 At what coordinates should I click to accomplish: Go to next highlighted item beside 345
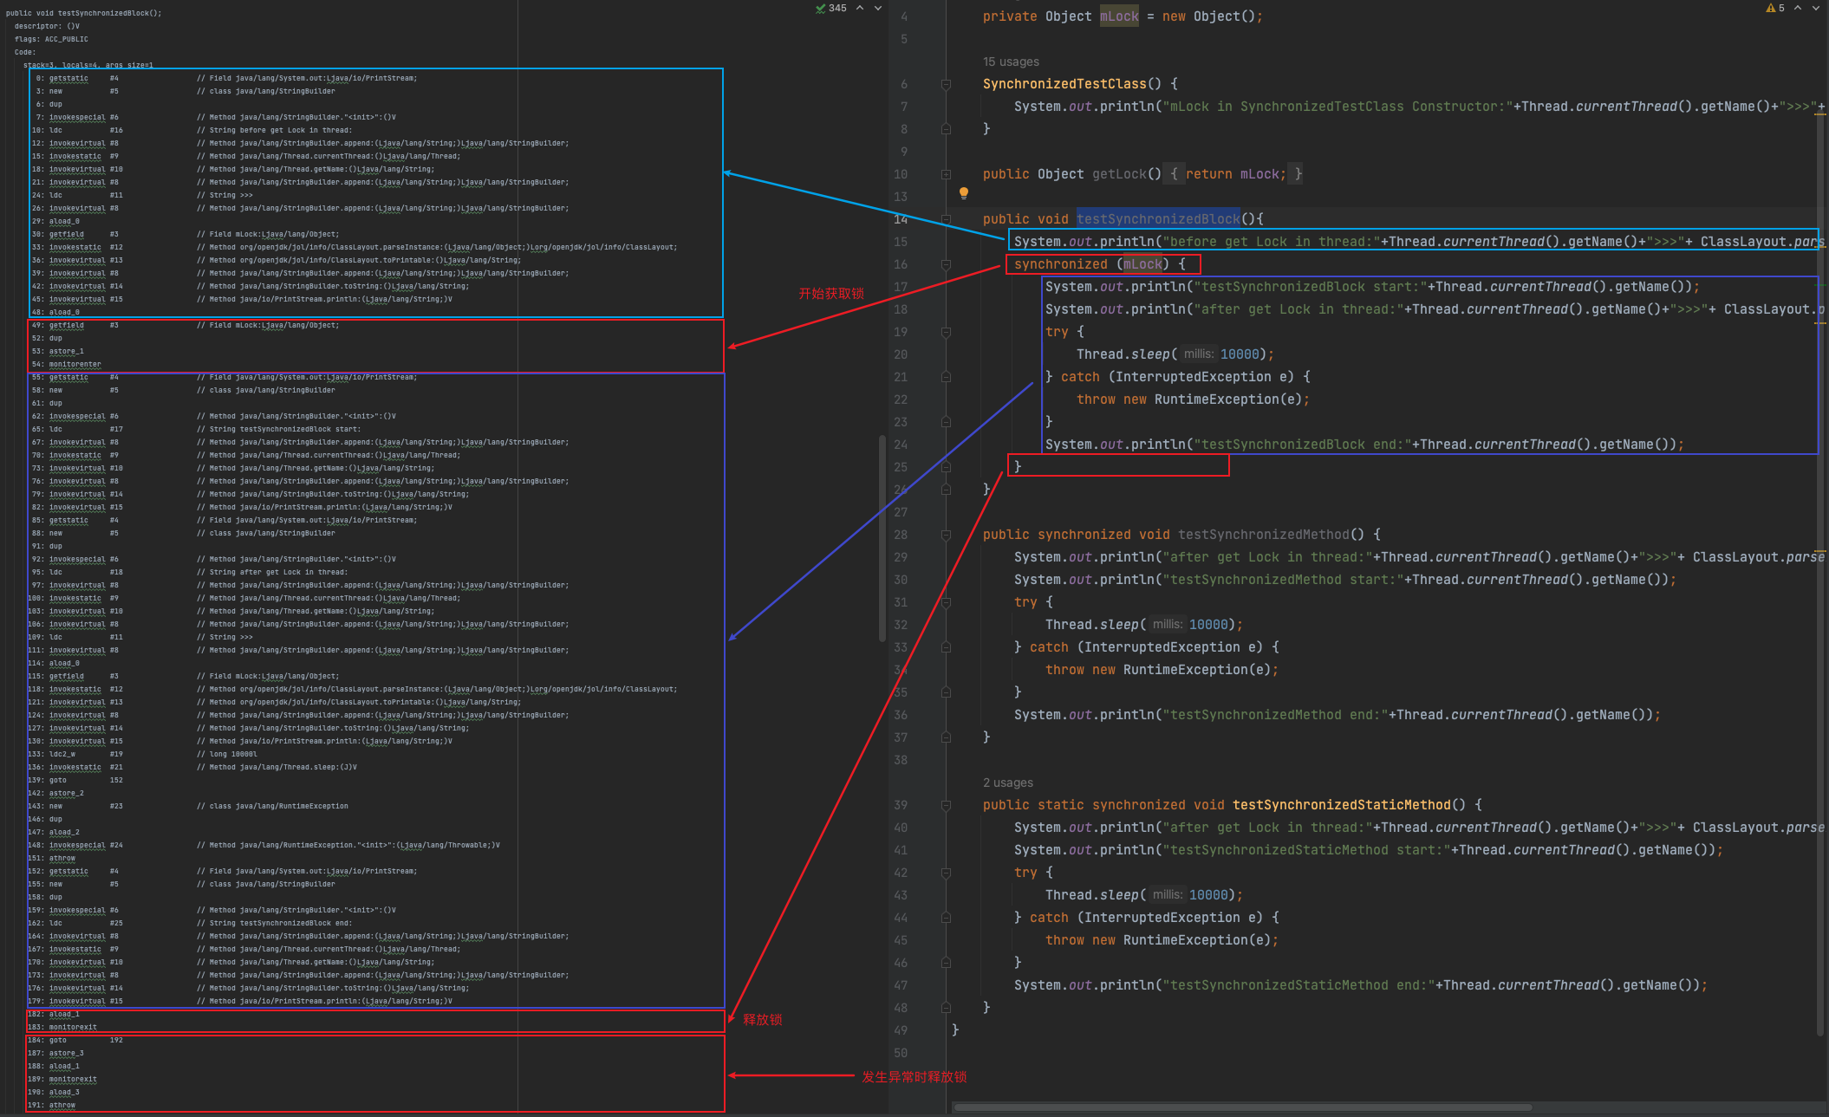(878, 8)
